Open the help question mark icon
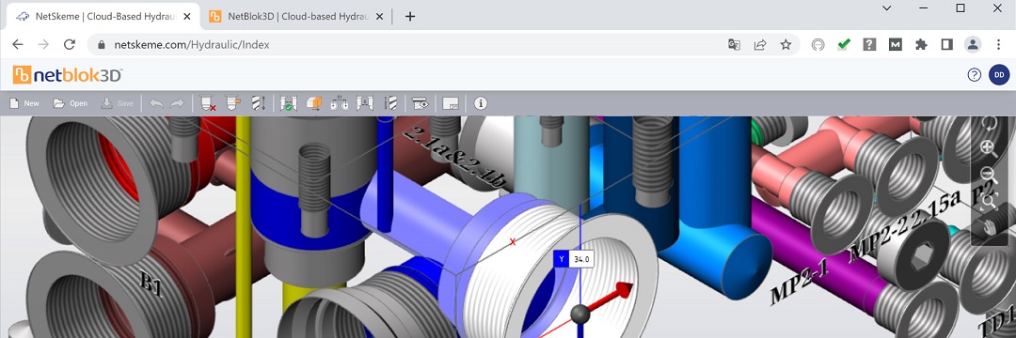This screenshot has height=338, width=1016. pos(974,75)
